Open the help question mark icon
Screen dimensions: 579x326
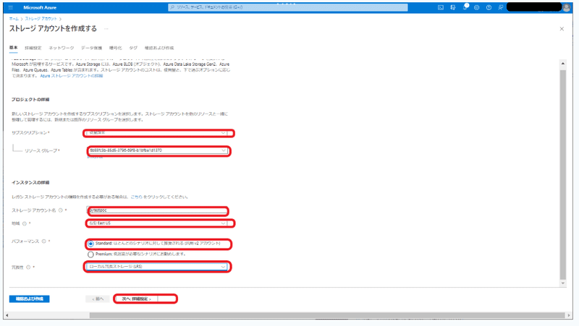point(489,7)
